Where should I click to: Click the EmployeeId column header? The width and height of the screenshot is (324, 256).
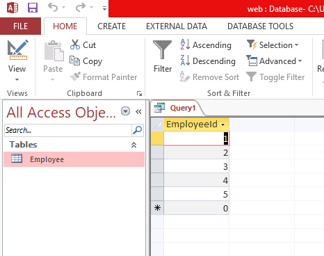click(x=196, y=125)
